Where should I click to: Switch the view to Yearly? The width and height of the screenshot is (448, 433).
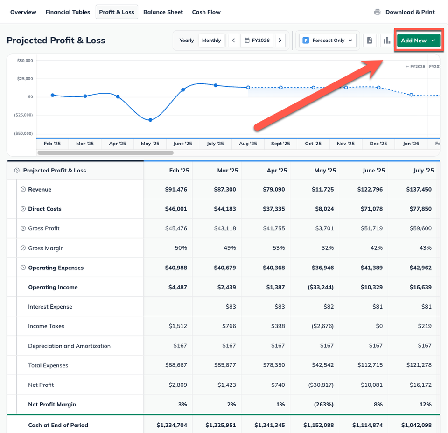pos(187,41)
